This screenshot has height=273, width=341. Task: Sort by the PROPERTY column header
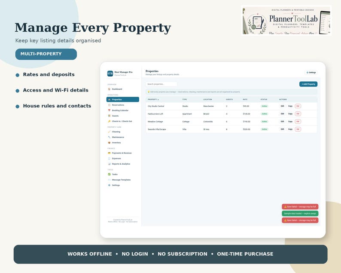click(x=153, y=99)
